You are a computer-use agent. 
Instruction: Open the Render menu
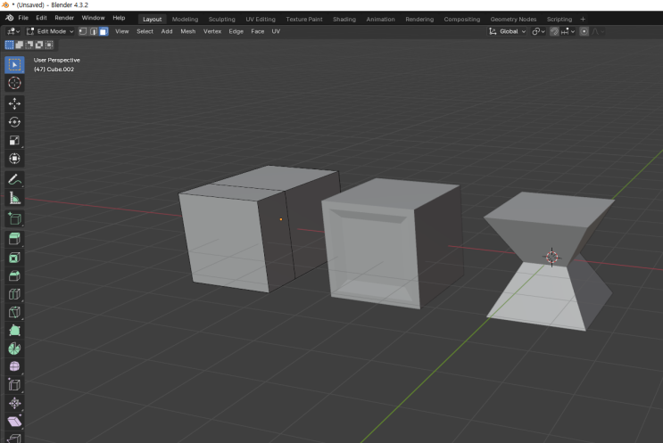coord(64,18)
